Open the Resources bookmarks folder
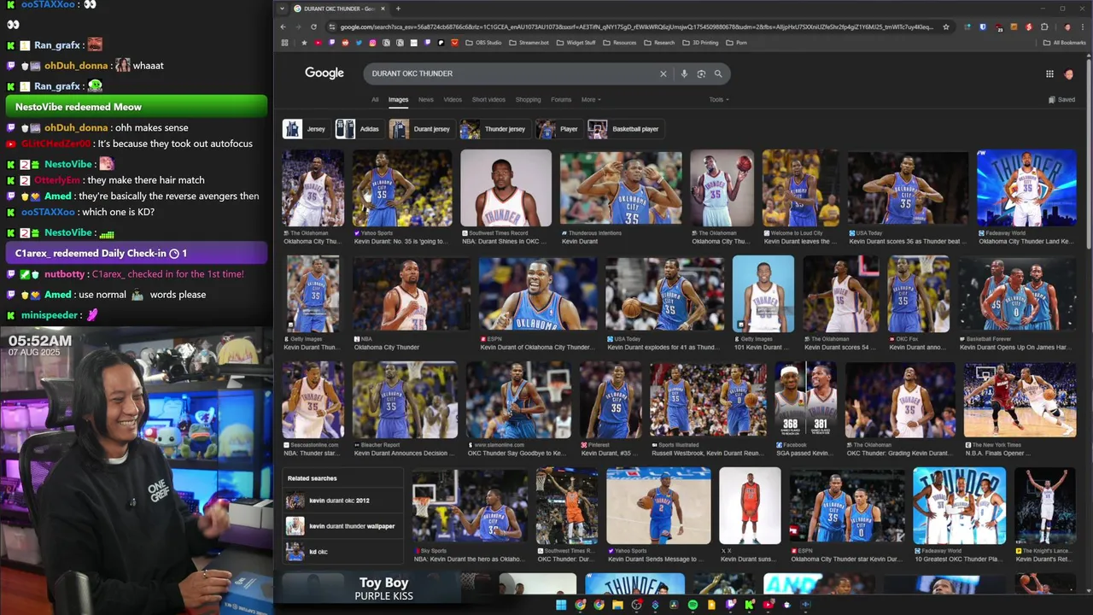 [619, 43]
